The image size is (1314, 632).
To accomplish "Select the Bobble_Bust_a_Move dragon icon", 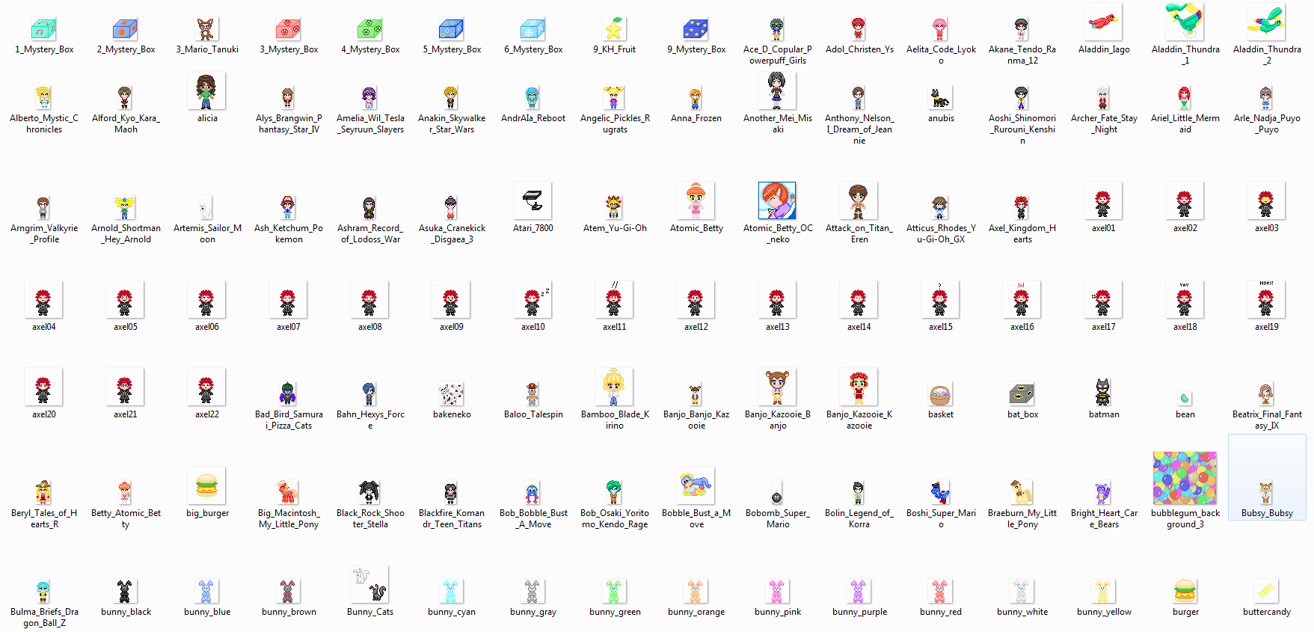I will (x=696, y=485).
